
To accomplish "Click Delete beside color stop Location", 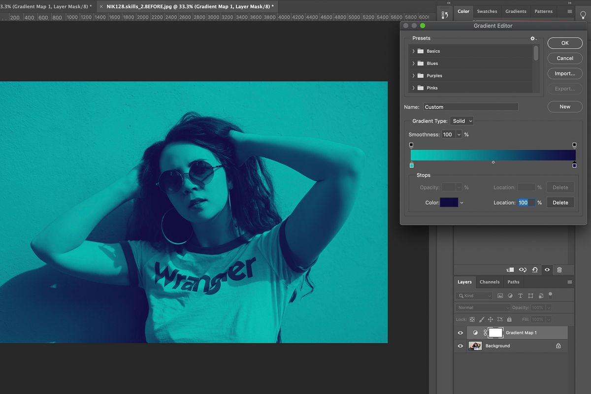I will pos(560,202).
